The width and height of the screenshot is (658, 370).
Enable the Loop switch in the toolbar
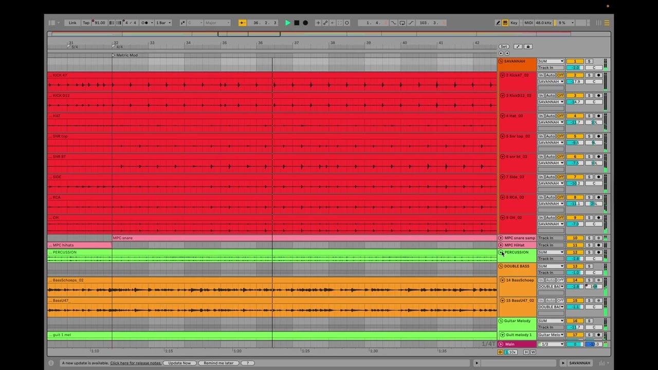pos(403,23)
